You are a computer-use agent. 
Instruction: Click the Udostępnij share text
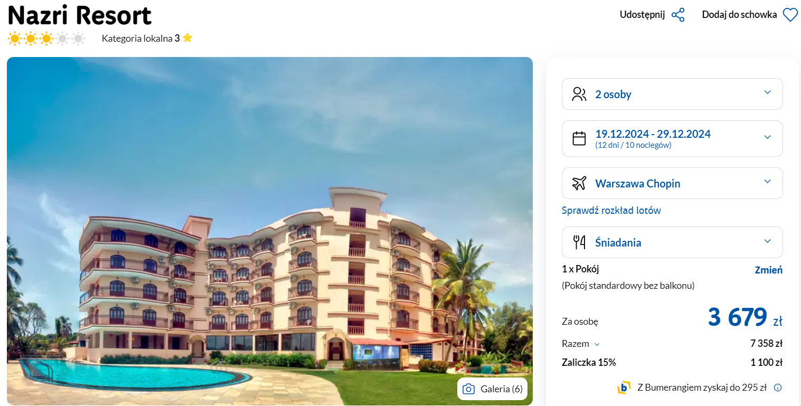pyautogui.click(x=642, y=15)
